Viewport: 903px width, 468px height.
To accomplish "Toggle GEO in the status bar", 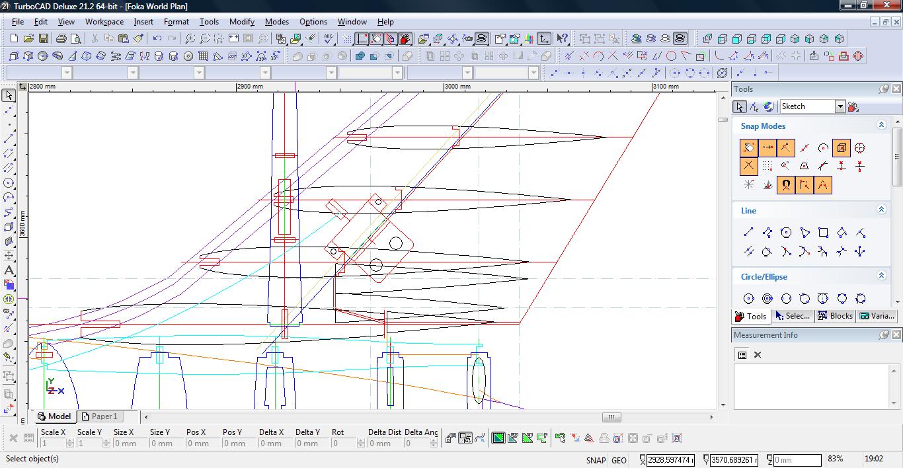I will click(619, 460).
